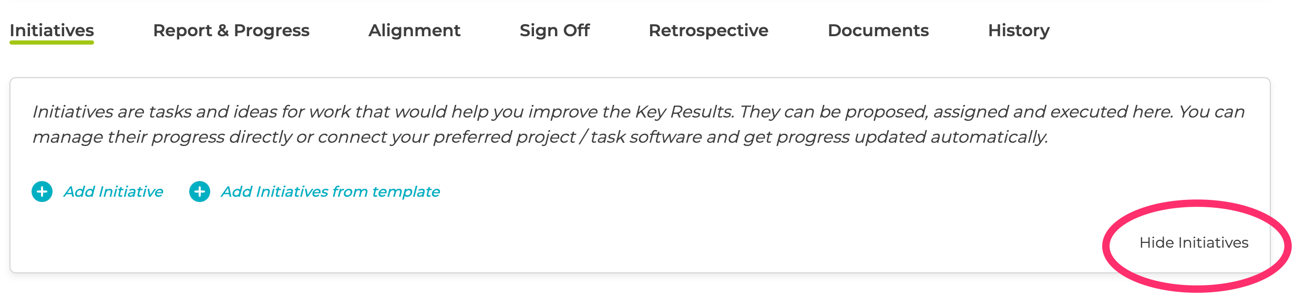Click the plus icon beside Add Initiative

[42, 192]
